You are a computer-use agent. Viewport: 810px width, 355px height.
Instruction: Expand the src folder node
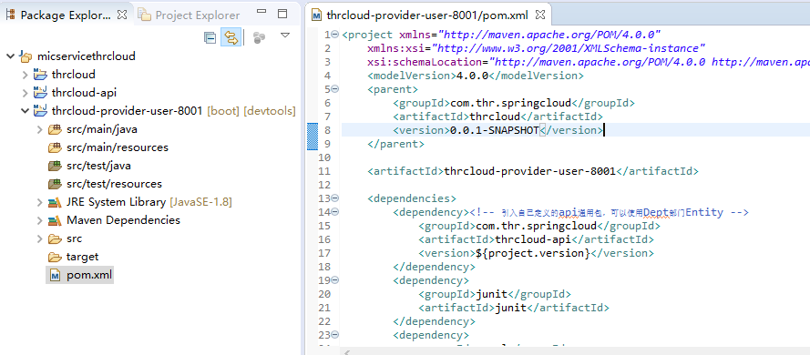(x=39, y=238)
